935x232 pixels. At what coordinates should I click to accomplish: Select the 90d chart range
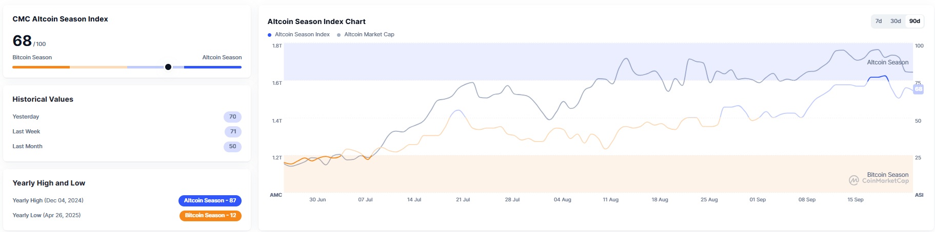pyautogui.click(x=914, y=21)
